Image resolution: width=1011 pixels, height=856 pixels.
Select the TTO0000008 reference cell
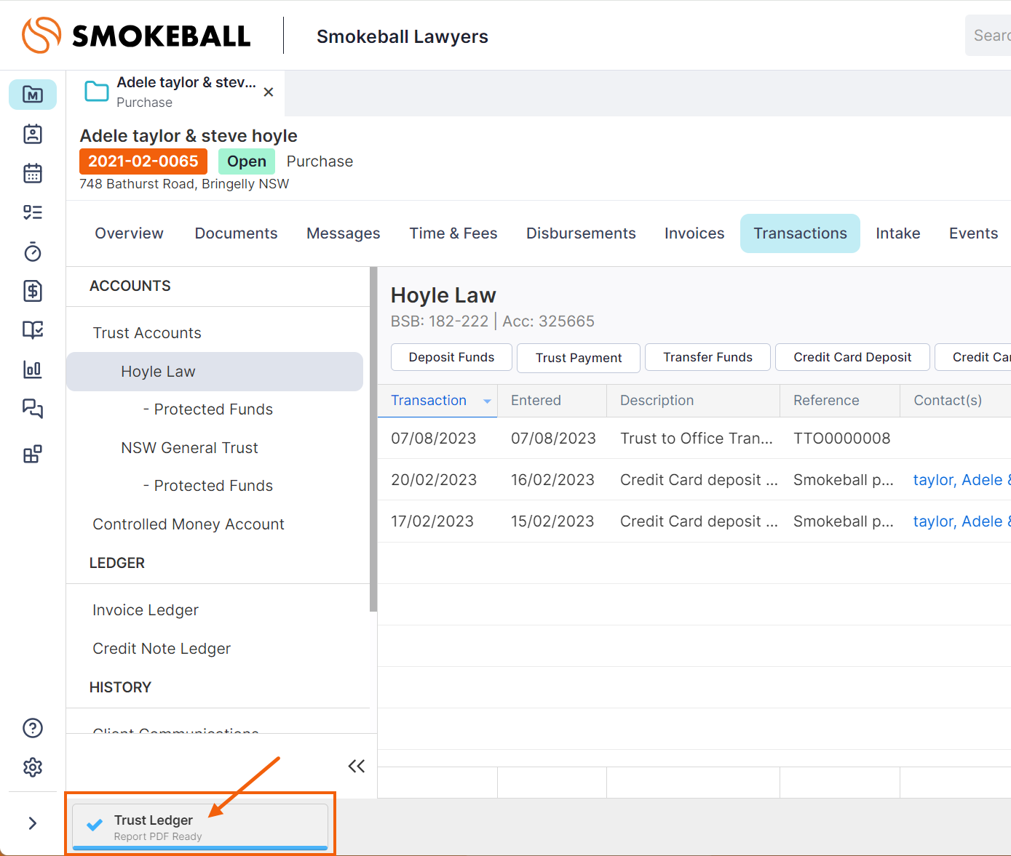(841, 439)
